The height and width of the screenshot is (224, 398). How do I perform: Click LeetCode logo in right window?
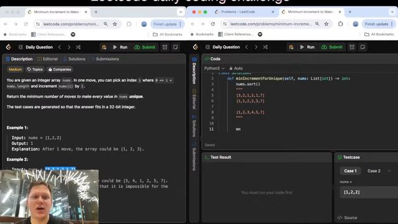195,47
